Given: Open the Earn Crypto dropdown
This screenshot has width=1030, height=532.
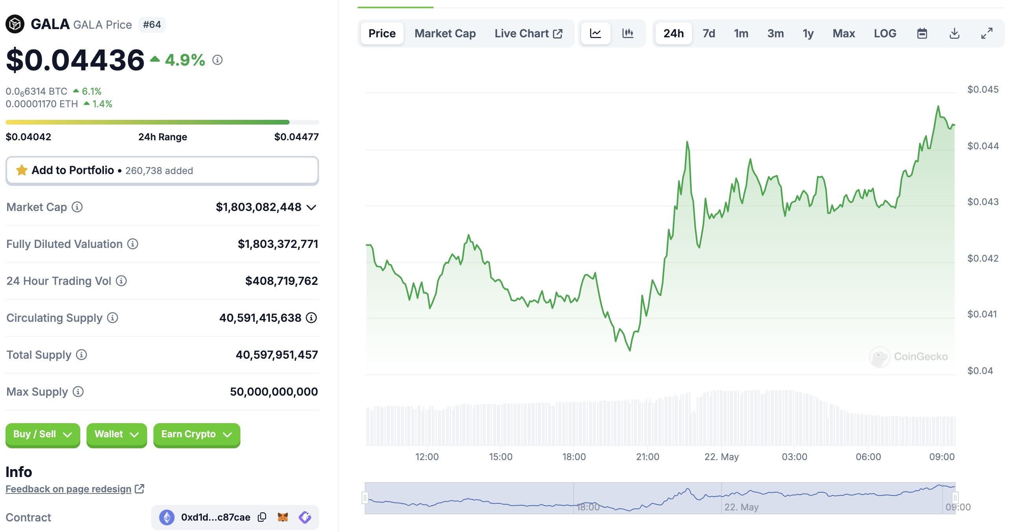Looking at the screenshot, I should click(x=197, y=435).
